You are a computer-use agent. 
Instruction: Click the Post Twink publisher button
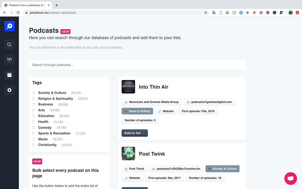pos(134,169)
